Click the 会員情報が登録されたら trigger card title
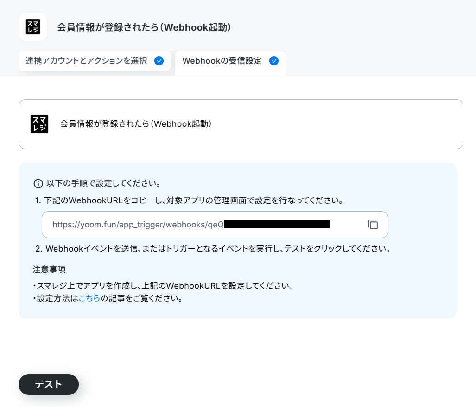Viewport: 476px width, 407px height. (x=136, y=124)
